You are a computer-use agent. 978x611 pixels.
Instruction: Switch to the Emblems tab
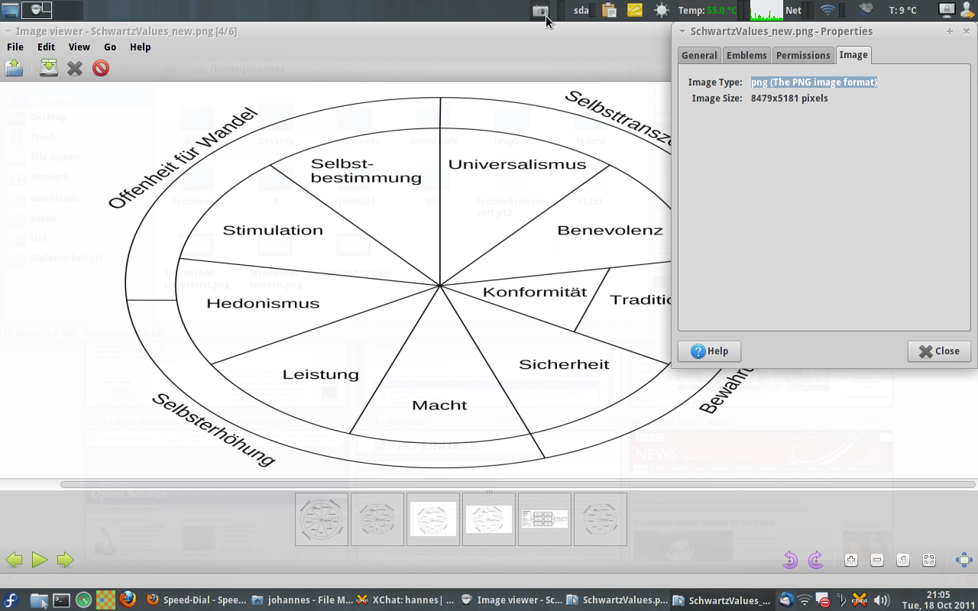(x=746, y=55)
